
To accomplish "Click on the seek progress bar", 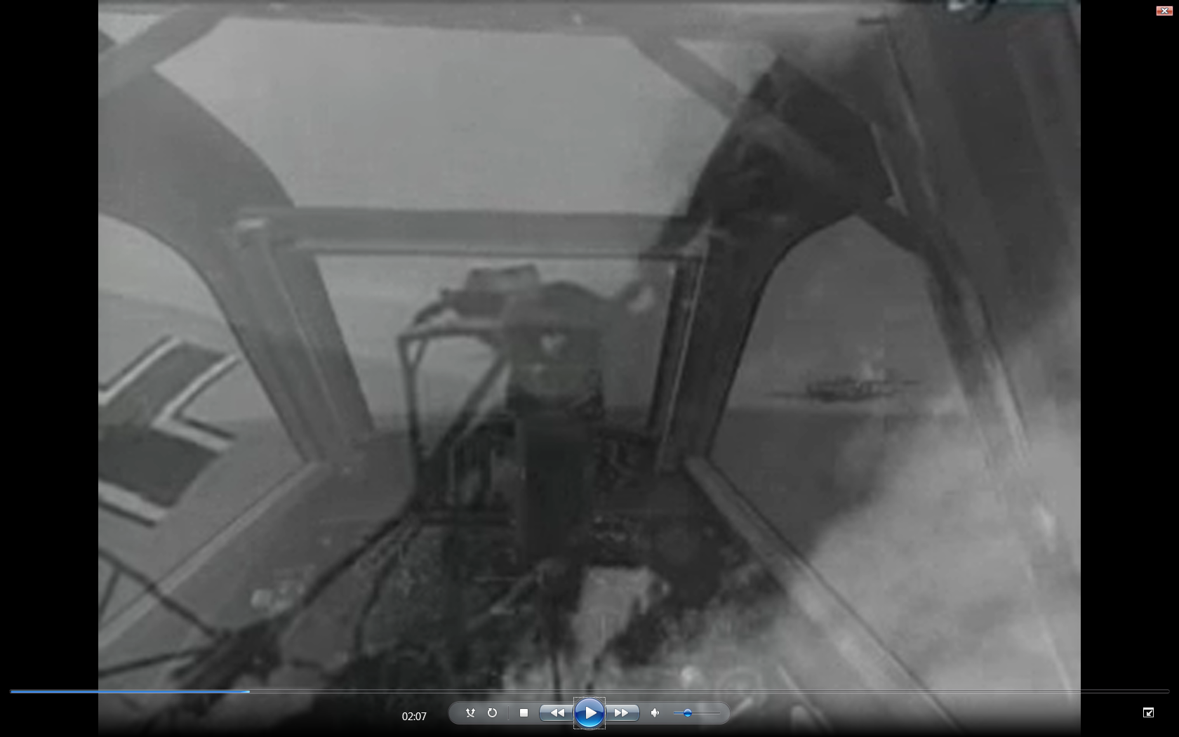I will click(589, 691).
